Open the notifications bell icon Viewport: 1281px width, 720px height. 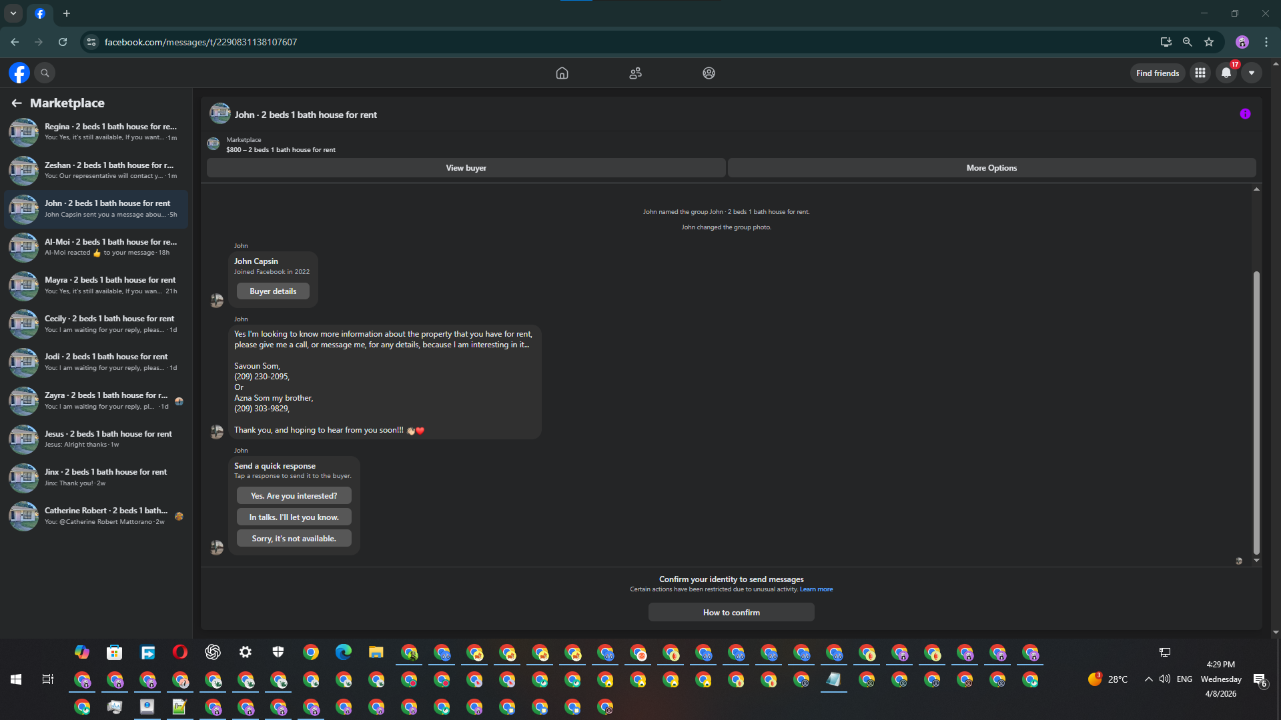[x=1226, y=73]
